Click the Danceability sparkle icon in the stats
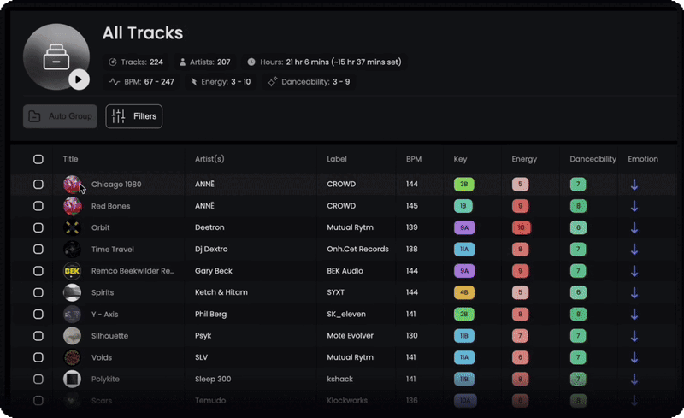 [272, 81]
